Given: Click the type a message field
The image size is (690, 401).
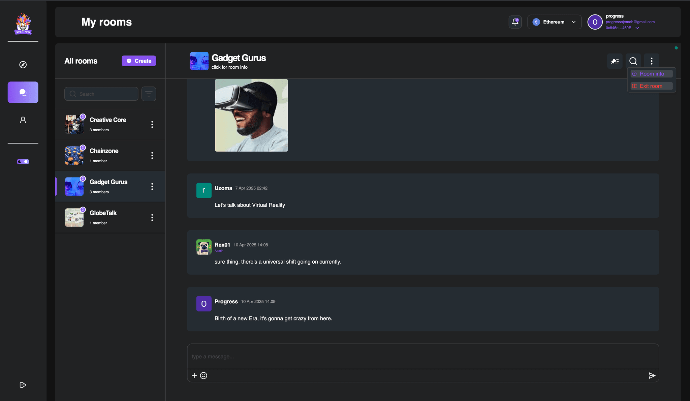Looking at the screenshot, I should click(422, 357).
